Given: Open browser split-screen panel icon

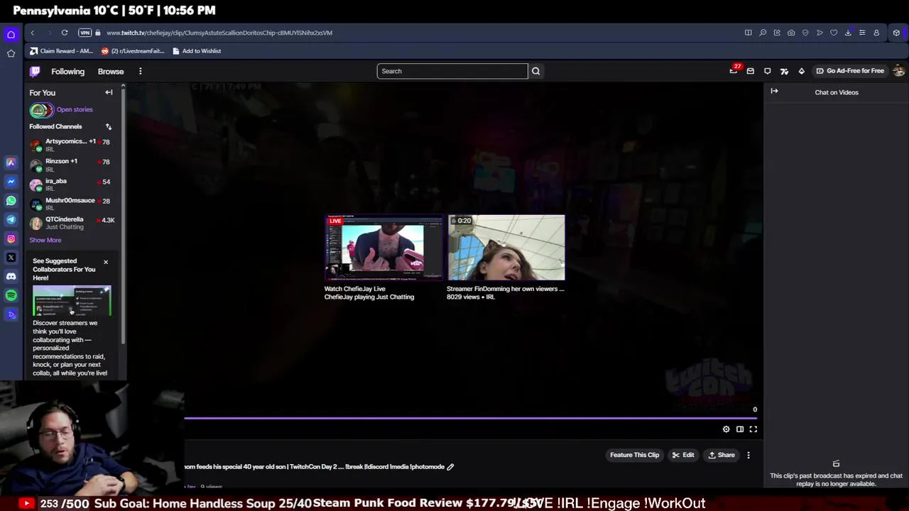Looking at the screenshot, I should tap(748, 33).
